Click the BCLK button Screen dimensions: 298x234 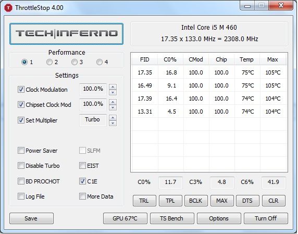tap(196, 201)
